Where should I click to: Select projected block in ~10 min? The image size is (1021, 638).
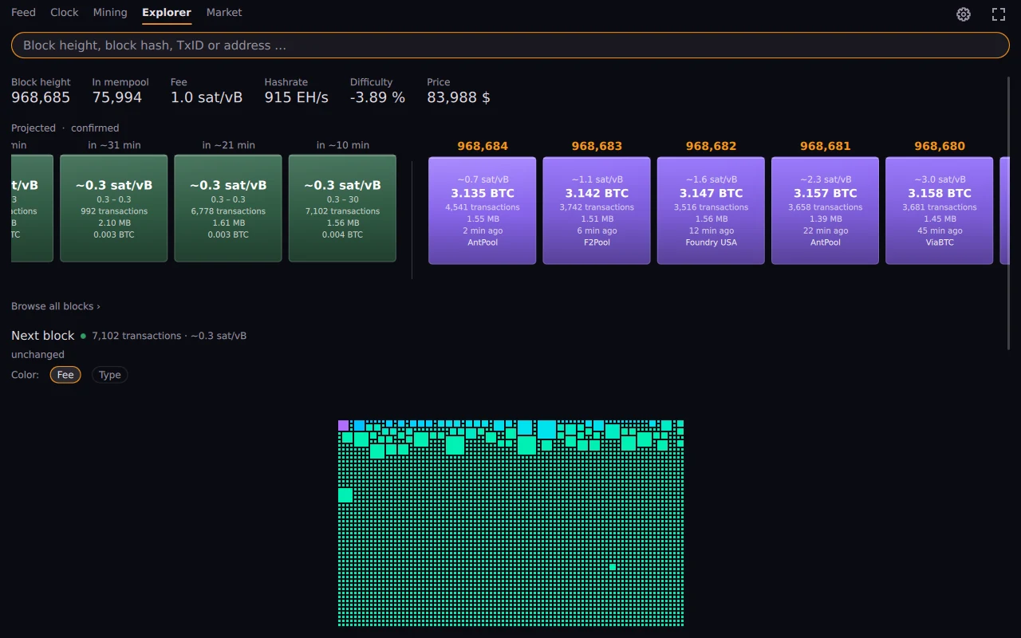click(x=342, y=208)
